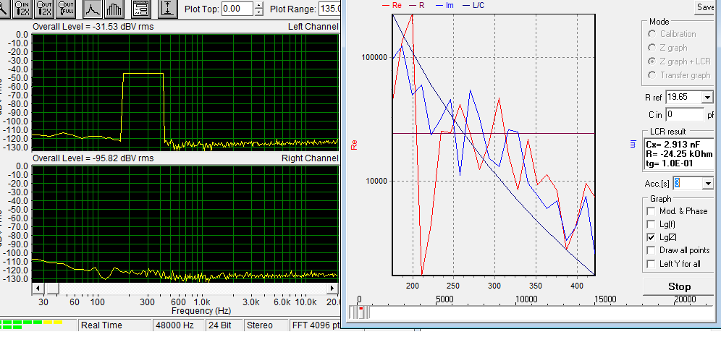
Task: Click the spectrum scrollbar left arrow
Action: click(x=38, y=288)
